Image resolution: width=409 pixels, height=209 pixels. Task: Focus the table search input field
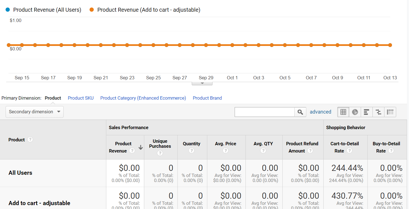click(264, 112)
